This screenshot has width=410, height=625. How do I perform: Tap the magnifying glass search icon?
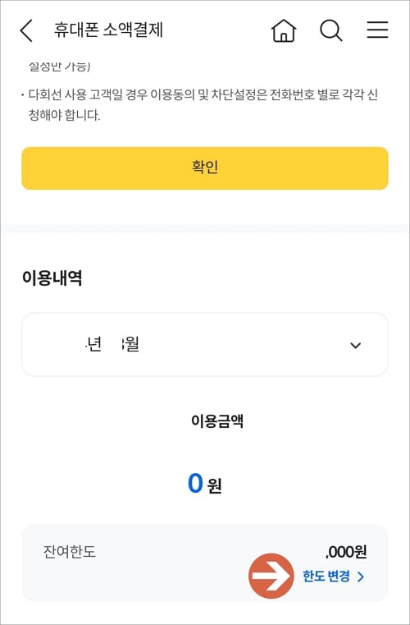(330, 30)
